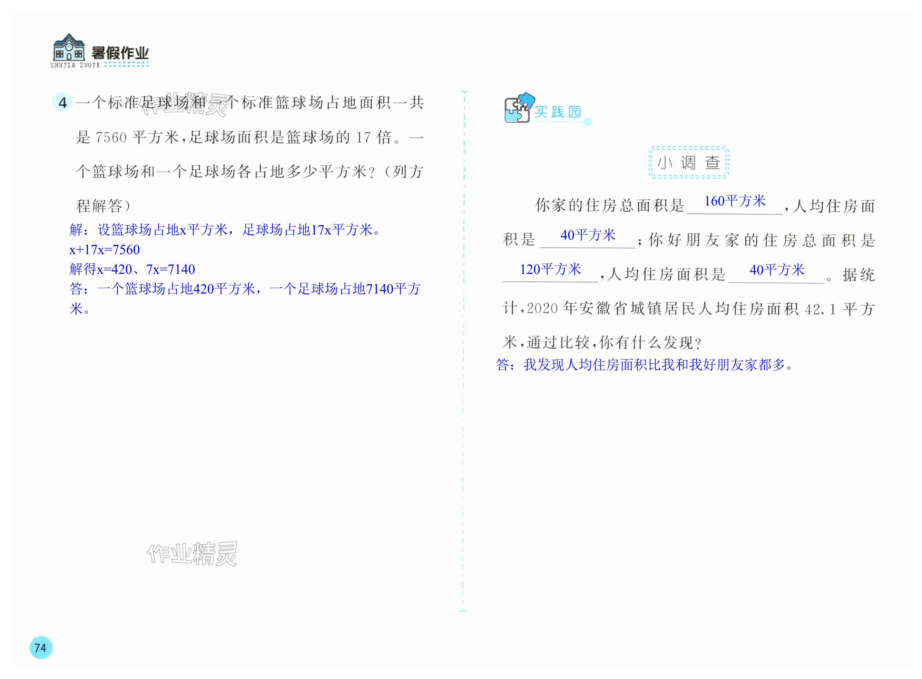This screenshot has width=922, height=679.
Task: Click the 小调查 dashed title box
Action: [688, 163]
